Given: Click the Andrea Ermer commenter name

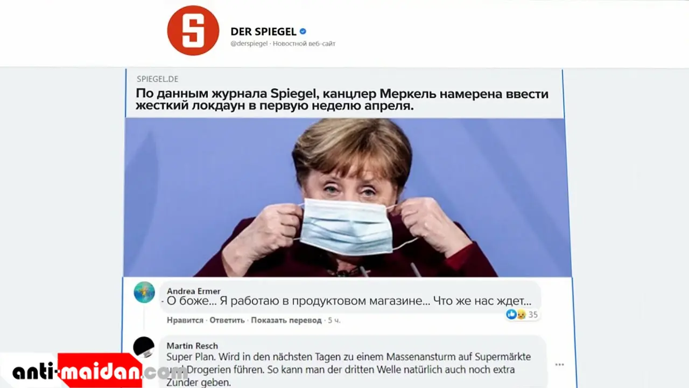Looking at the screenshot, I should pyautogui.click(x=194, y=291).
